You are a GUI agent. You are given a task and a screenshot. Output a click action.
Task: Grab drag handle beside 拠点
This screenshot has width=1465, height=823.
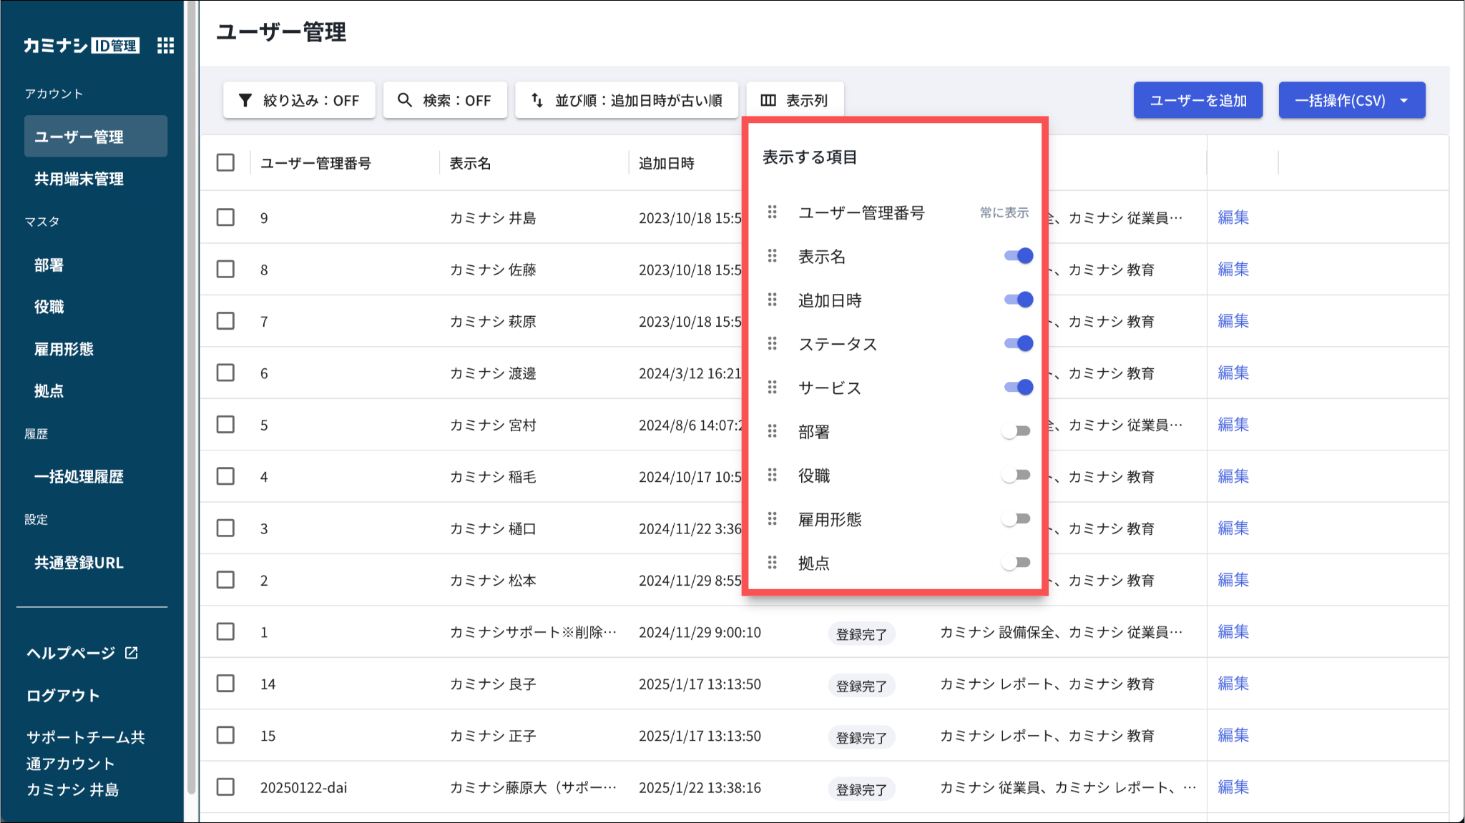[772, 563]
